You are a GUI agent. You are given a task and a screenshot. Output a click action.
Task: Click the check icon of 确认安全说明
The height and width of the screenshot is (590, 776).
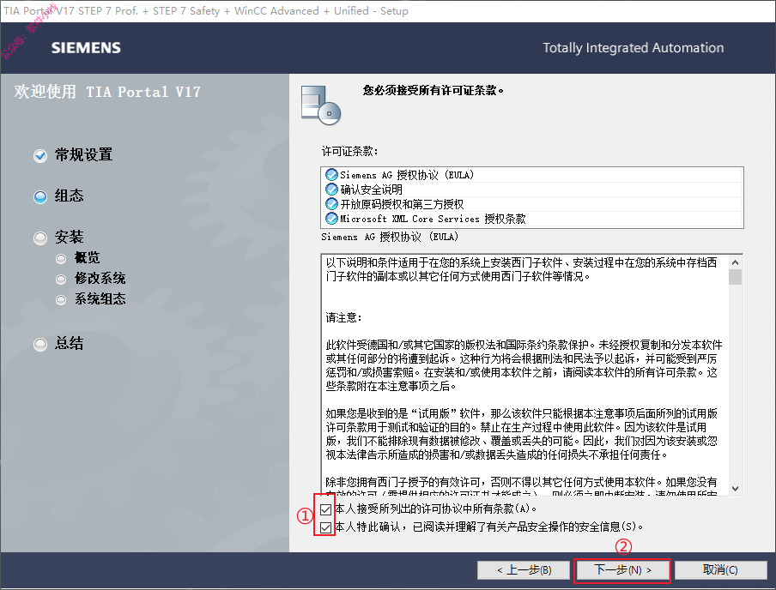click(331, 190)
